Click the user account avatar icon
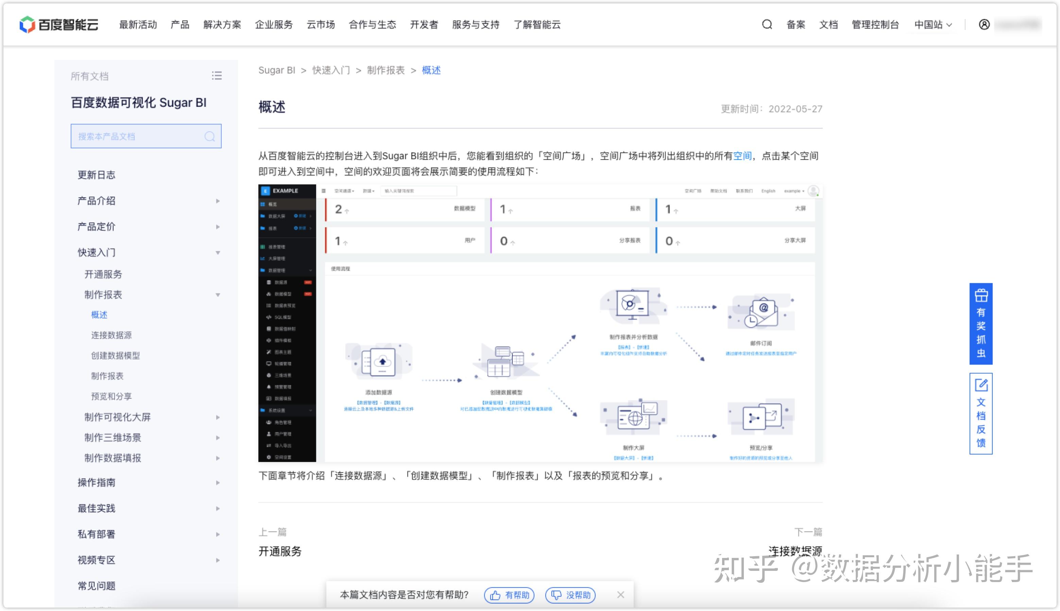1060x611 pixels. point(984,24)
